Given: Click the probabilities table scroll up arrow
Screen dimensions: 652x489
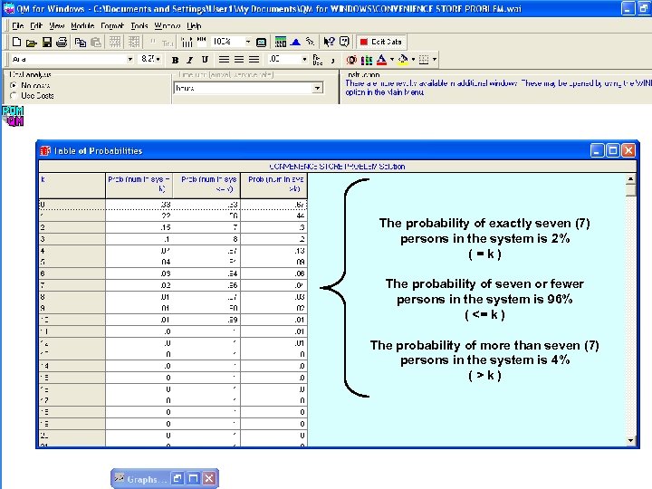Looking at the screenshot, I should (630, 179).
